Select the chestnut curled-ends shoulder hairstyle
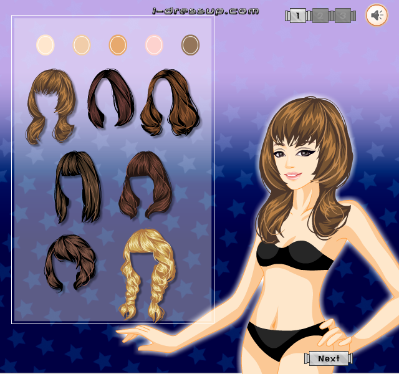Screen dimensions: 399x374 click(170, 102)
